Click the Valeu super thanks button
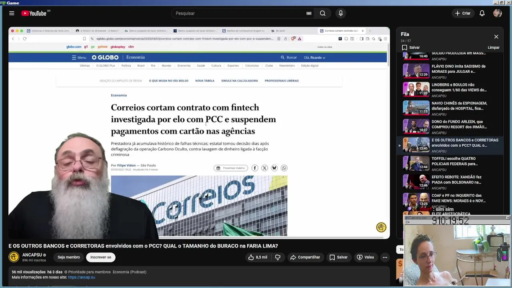The width and height of the screenshot is (512, 288). (x=365, y=257)
